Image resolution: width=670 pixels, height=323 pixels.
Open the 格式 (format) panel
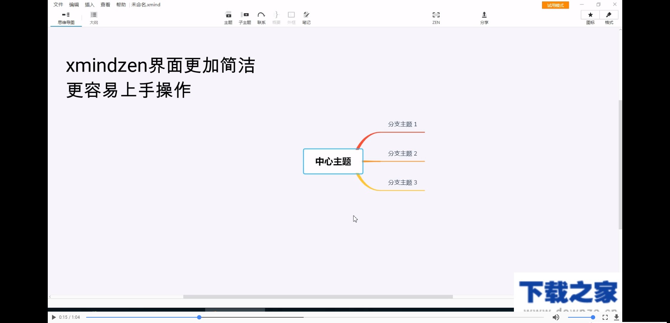[609, 17]
